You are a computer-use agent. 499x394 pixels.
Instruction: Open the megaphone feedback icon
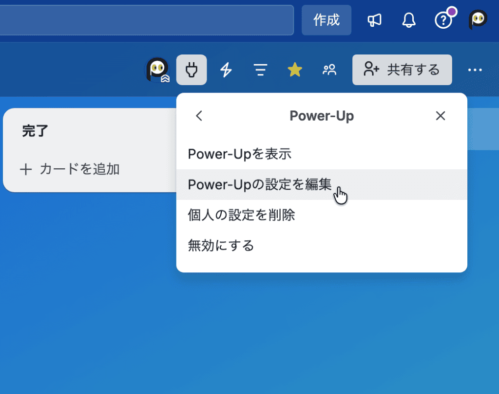point(374,20)
